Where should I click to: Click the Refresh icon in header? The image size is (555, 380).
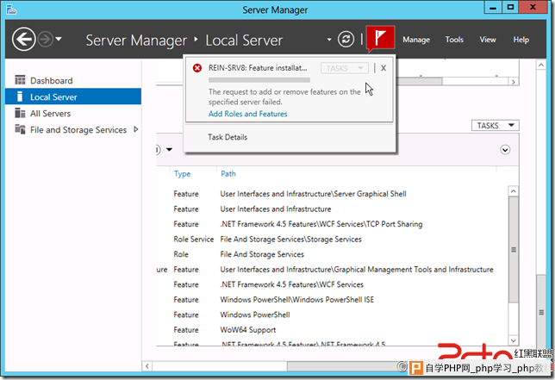pos(346,40)
